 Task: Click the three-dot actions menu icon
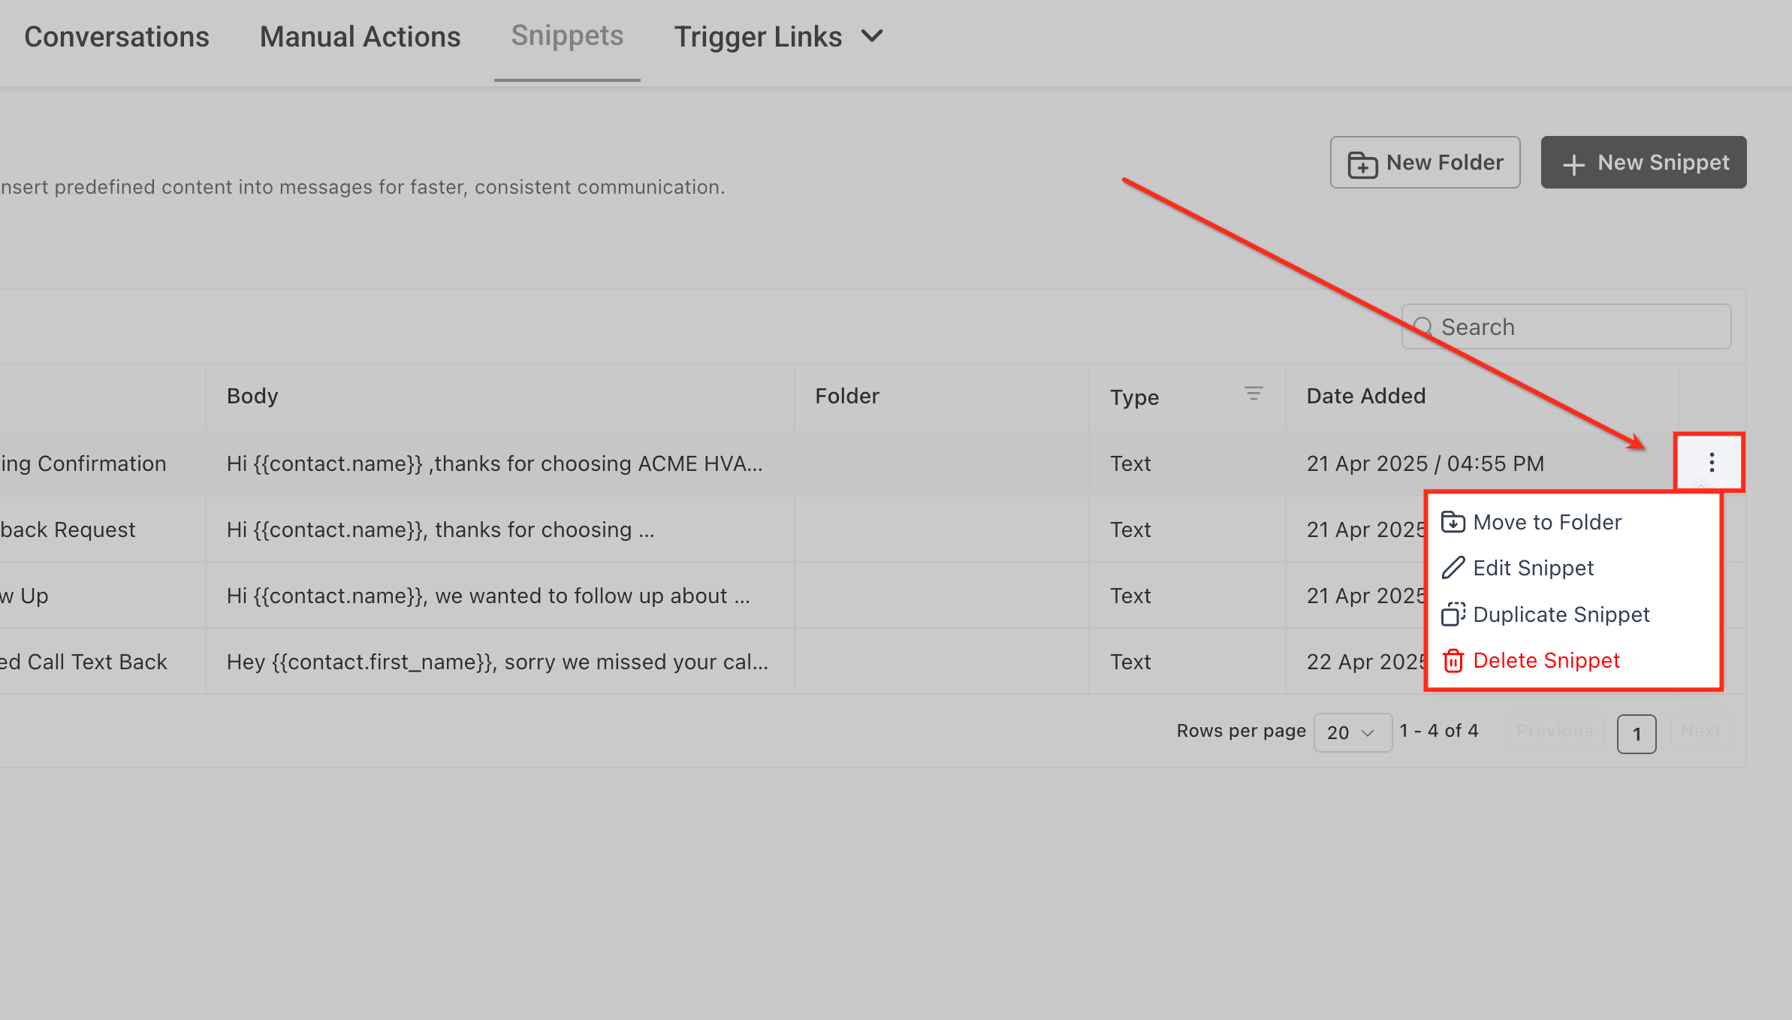tap(1711, 462)
